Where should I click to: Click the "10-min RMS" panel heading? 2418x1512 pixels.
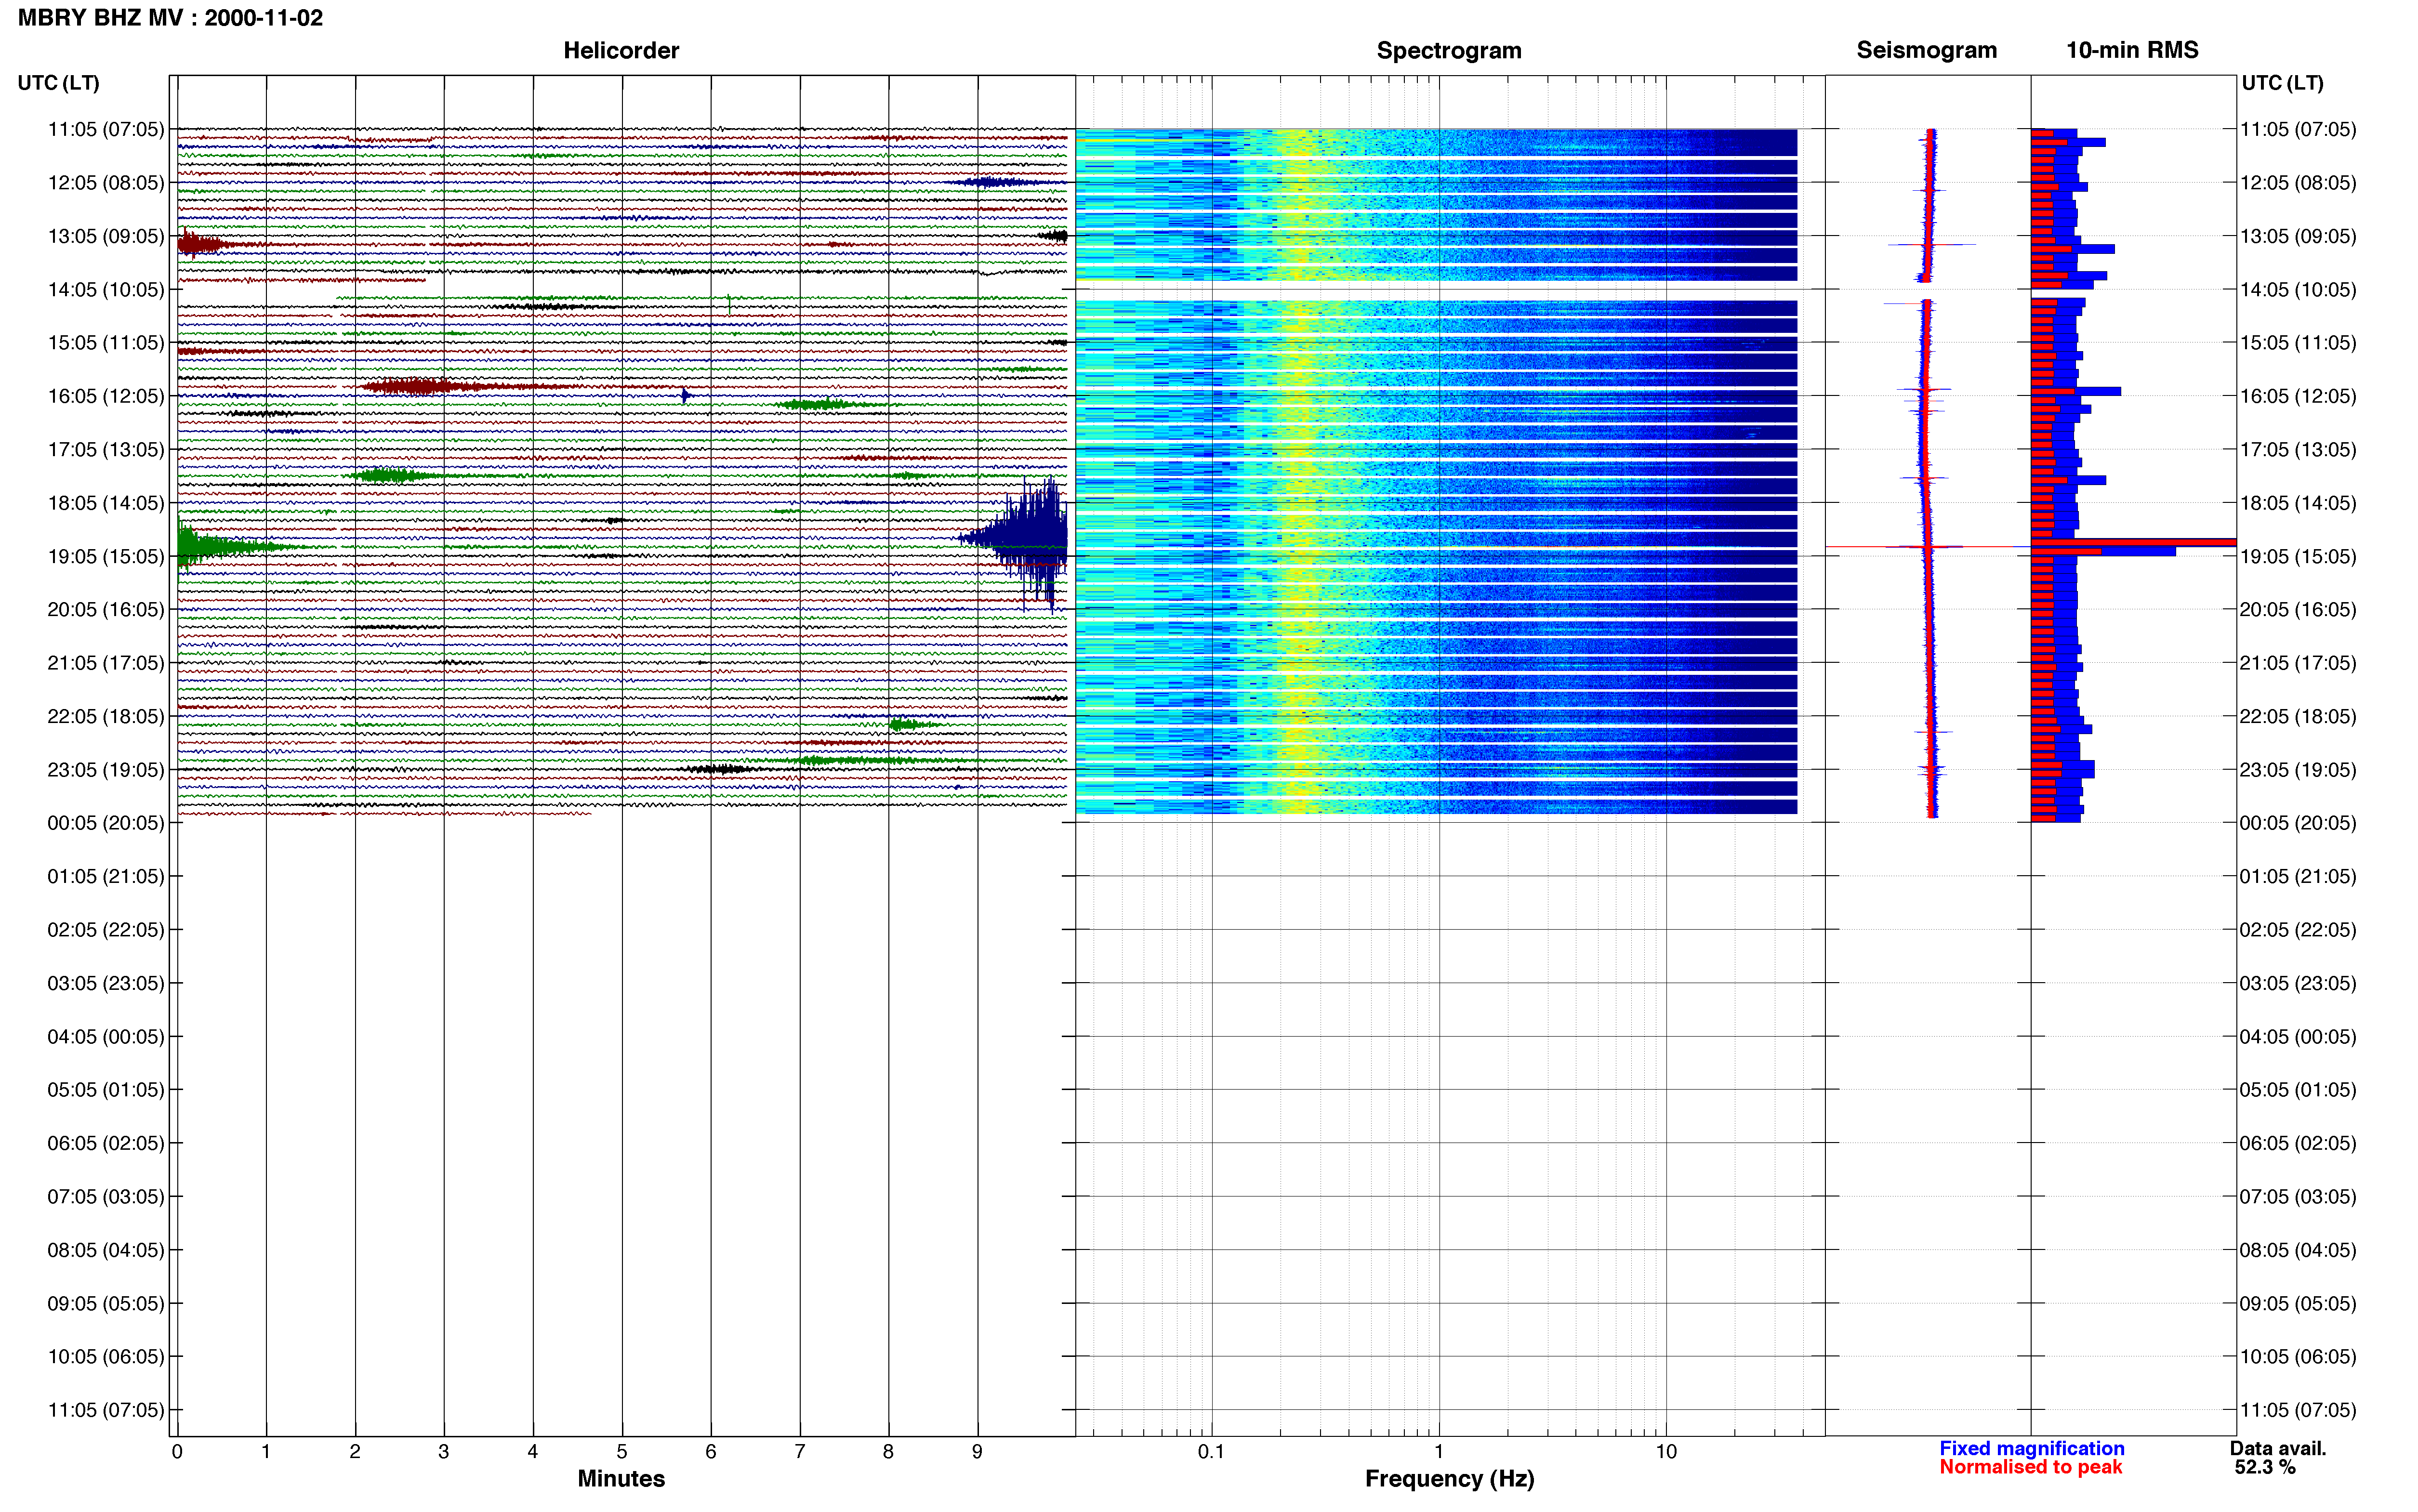click(x=2132, y=50)
